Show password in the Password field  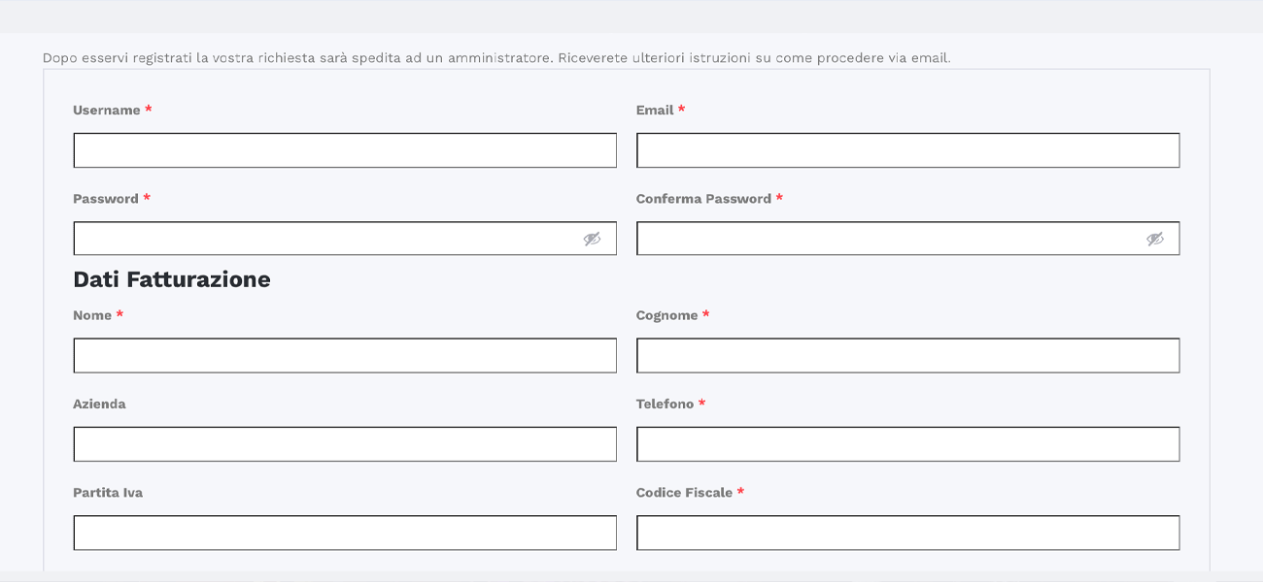(592, 239)
